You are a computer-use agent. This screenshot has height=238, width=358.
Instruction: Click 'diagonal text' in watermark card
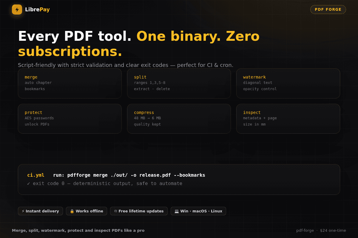[x=258, y=83]
